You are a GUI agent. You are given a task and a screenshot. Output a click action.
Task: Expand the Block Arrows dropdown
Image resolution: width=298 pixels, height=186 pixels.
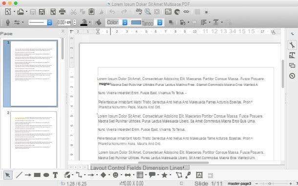(133, 175)
